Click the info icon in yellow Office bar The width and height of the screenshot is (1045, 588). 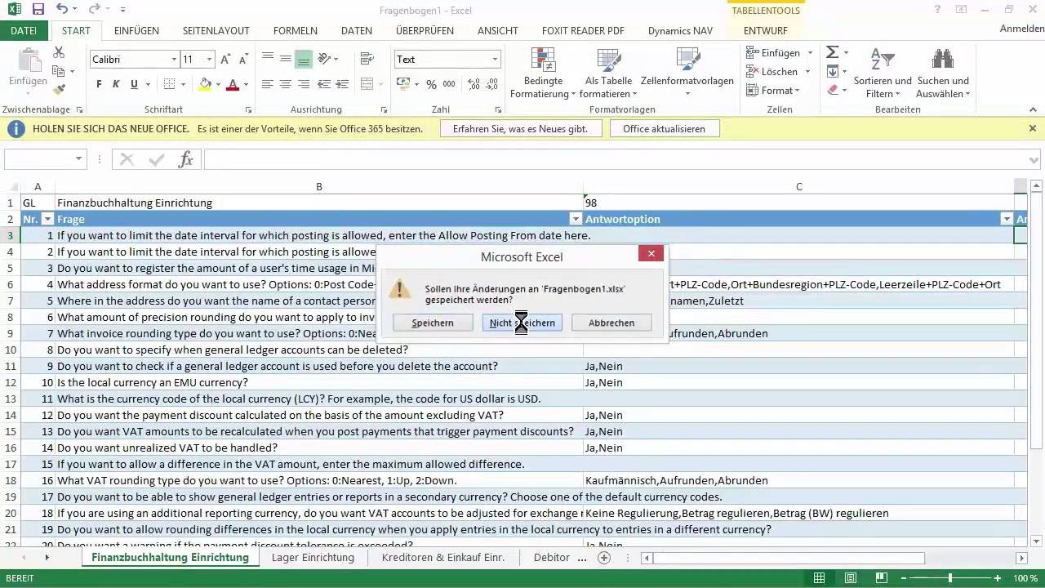pos(16,128)
